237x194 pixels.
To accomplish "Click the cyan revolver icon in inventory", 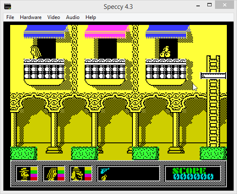I will point(105,170).
